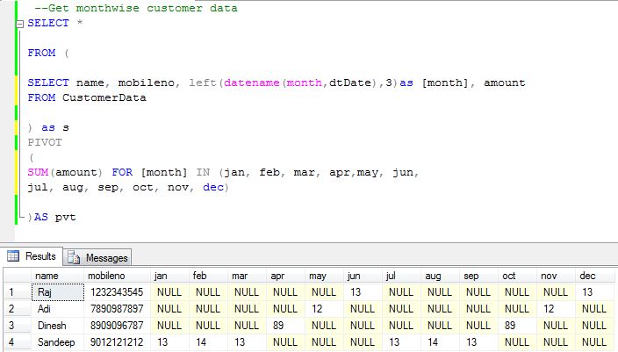This screenshot has width=618, height=352.
Task: Click Sandeep's feb value 14
Action: (x=208, y=342)
